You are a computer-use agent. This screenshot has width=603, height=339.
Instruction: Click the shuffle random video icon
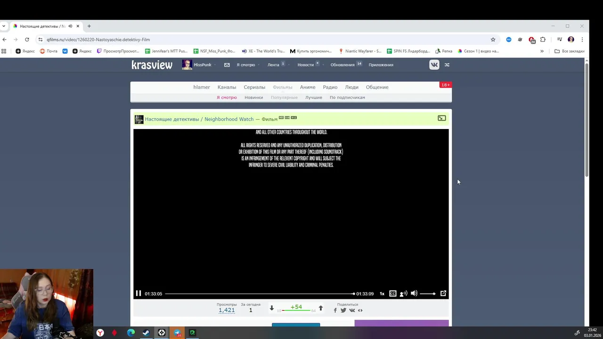pyautogui.click(x=447, y=65)
